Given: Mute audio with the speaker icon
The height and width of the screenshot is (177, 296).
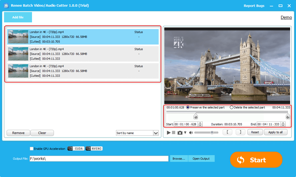Looking at the screenshot, I should point(191,132).
